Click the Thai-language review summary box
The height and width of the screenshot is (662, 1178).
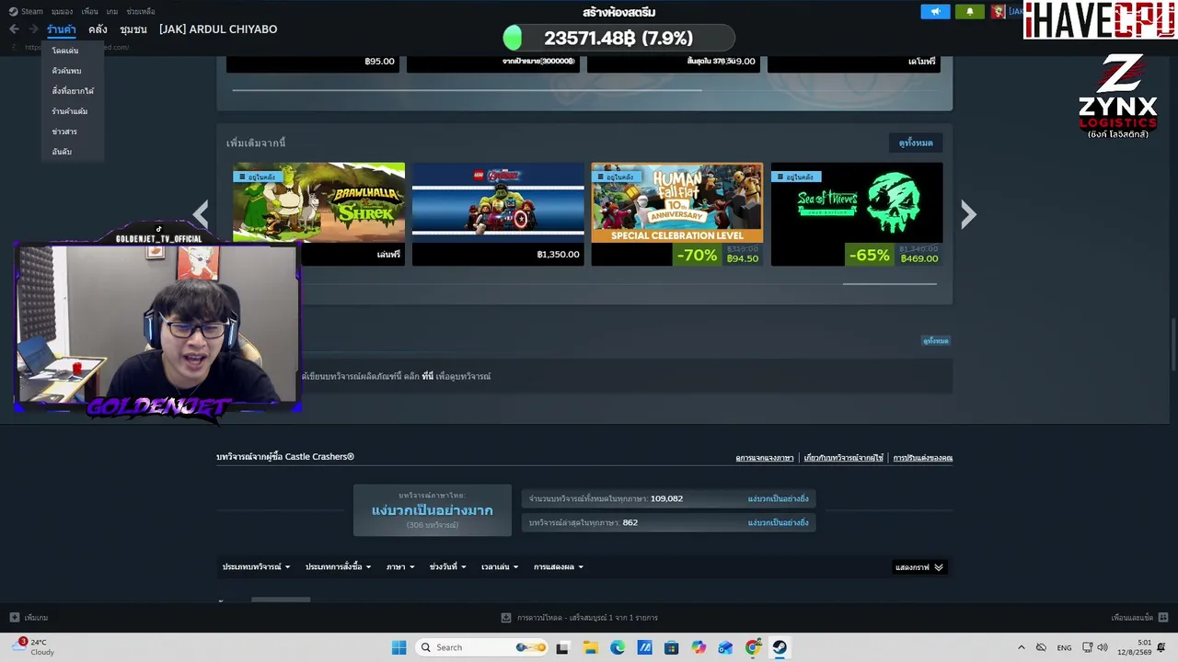(433, 510)
